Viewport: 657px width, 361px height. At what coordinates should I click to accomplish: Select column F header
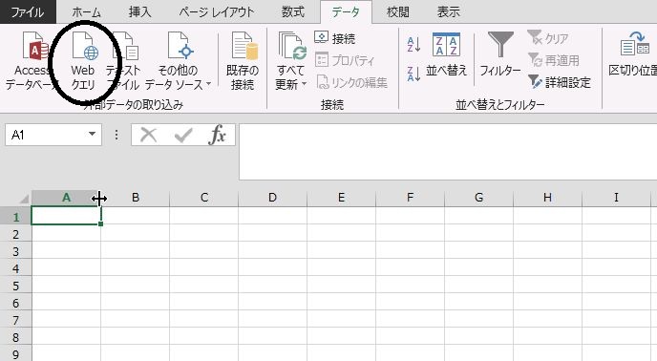410,198
